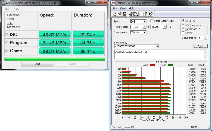Click the Print icon in ATTO toolbar

[x=131, y=14]
